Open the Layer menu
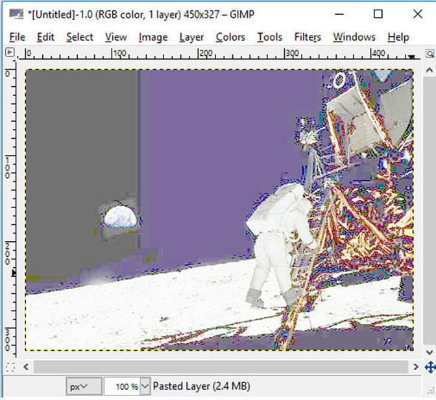 pyautogui.click(x=191, y=37)
